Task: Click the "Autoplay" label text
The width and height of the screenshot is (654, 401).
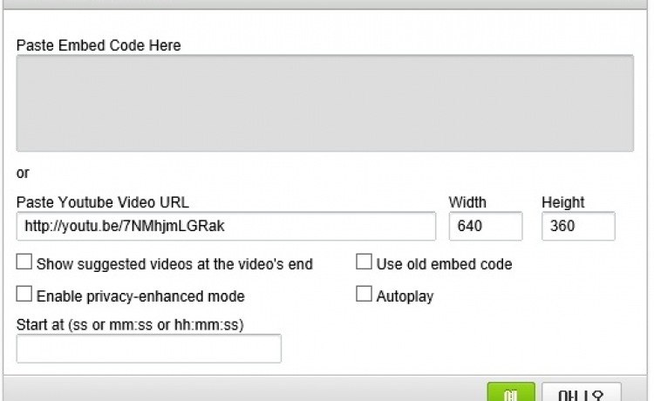Action: click(405, 296)
